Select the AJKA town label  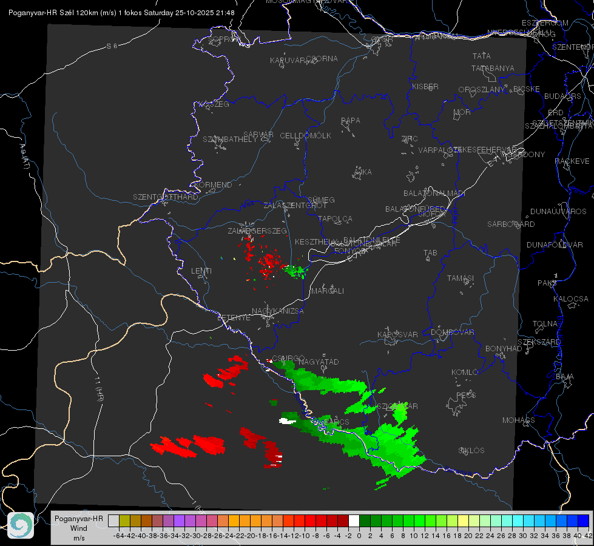pyautogui.click(x=363, y=172)
